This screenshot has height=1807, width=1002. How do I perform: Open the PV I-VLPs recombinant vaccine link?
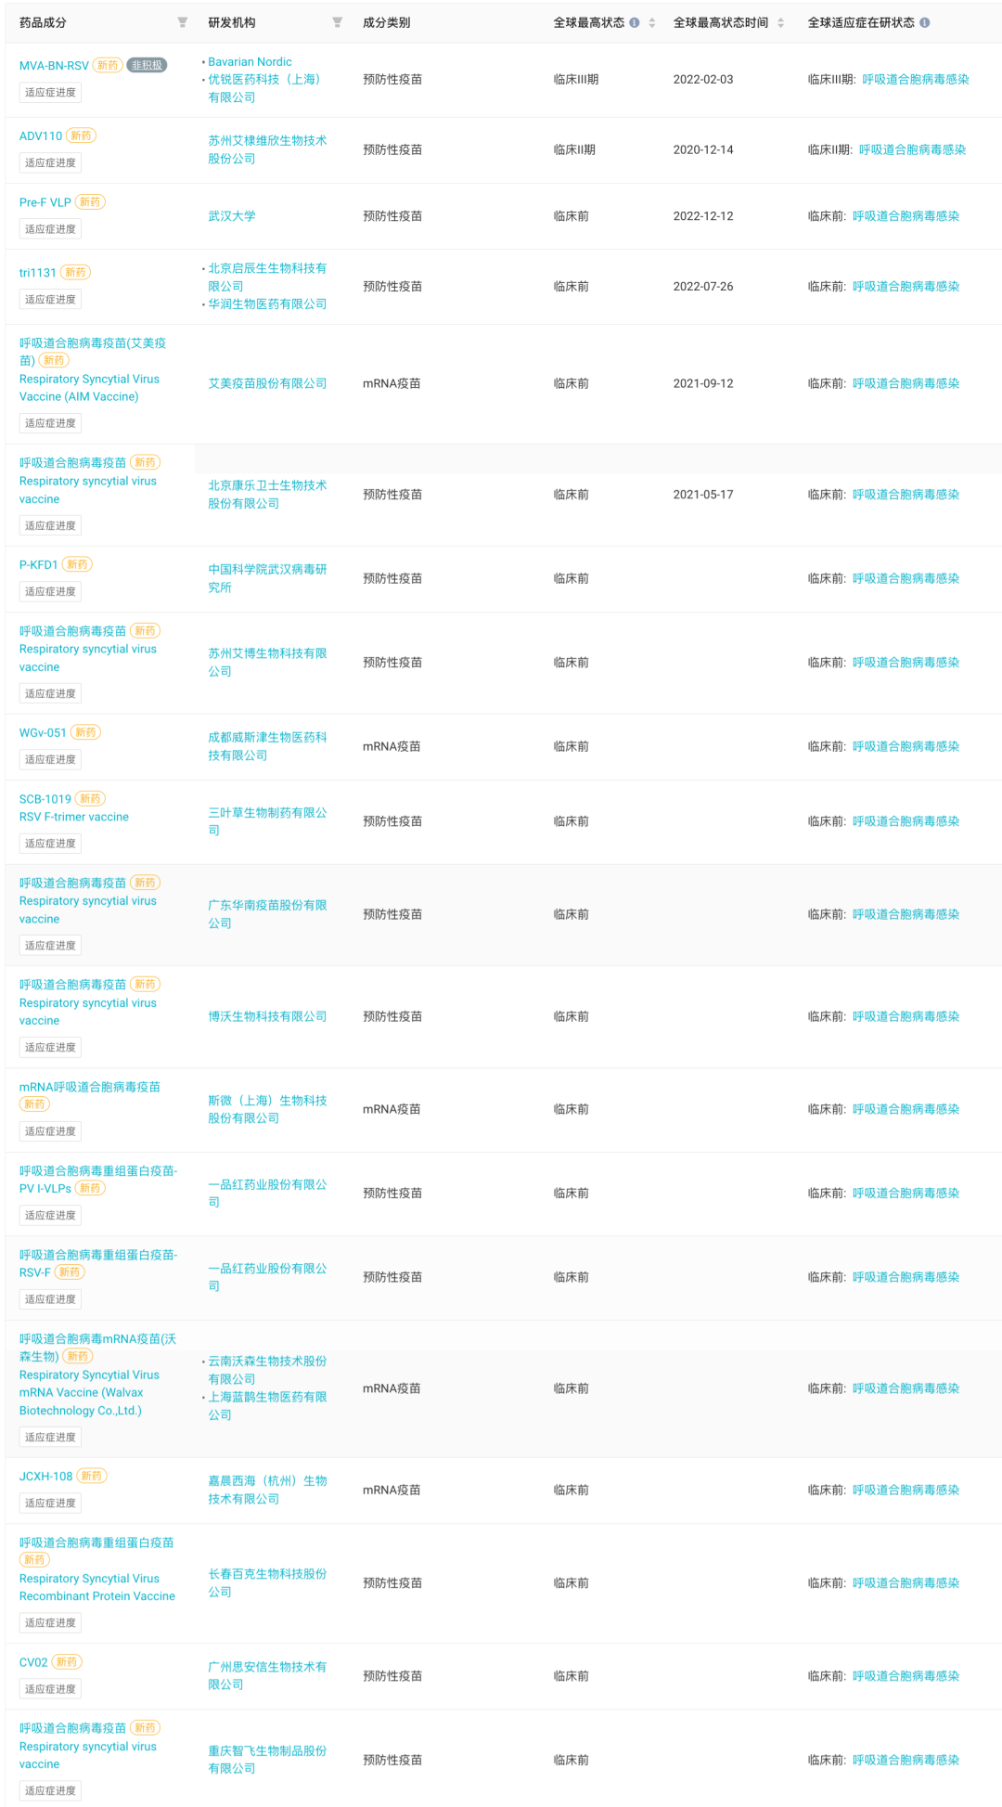[x=98, y=1180]
